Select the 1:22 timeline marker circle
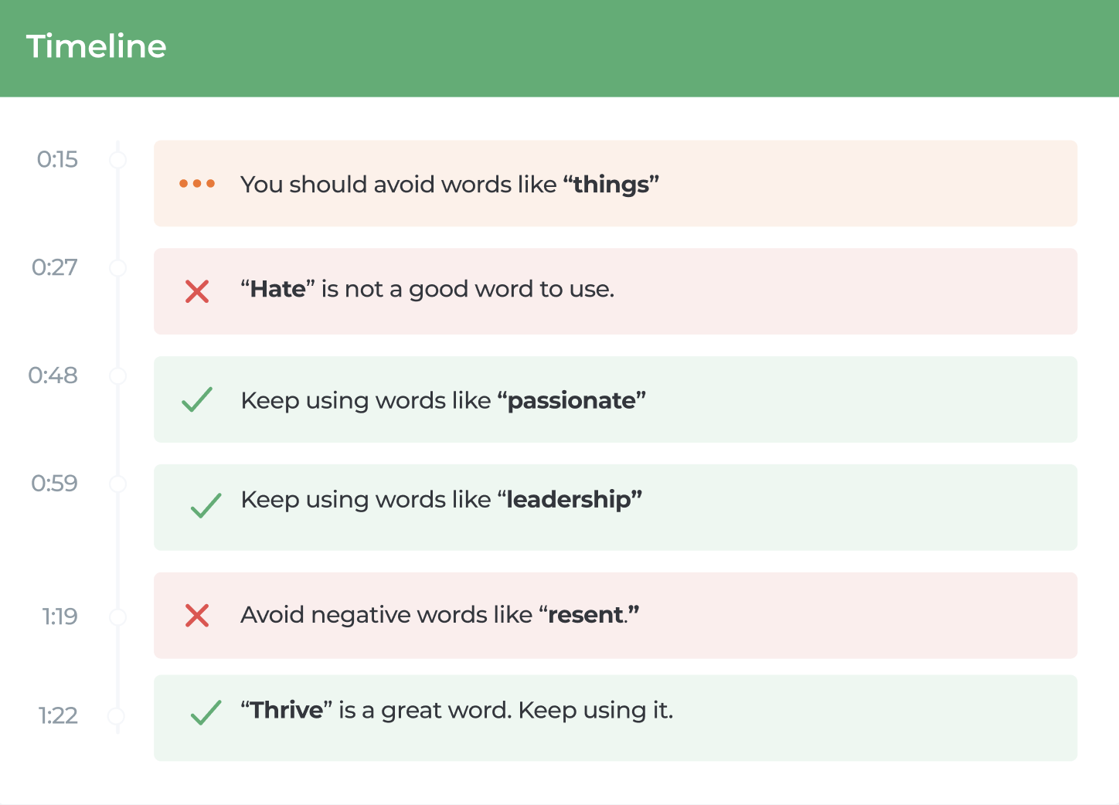The width and height of the screenshot is (1119, 805). (117, 716)
